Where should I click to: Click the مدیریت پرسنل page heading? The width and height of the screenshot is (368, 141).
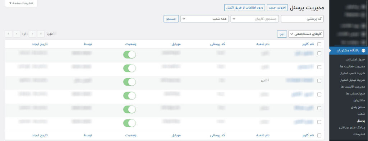pos(307,8)
